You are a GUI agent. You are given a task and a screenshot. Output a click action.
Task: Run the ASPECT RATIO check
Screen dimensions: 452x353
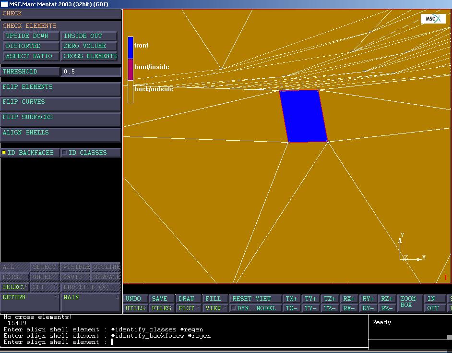[31, 56]
